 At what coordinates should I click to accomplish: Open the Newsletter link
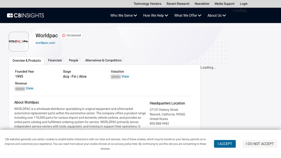coord(202,4)
